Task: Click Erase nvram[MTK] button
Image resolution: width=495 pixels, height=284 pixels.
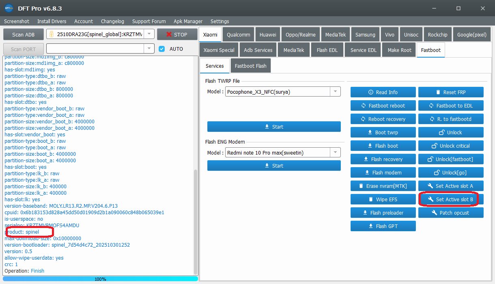Action: 383,186
